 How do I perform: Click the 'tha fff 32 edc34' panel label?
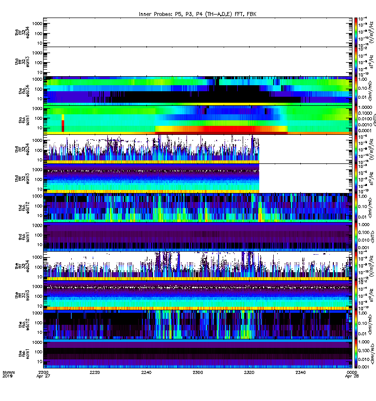pos(22,32)
